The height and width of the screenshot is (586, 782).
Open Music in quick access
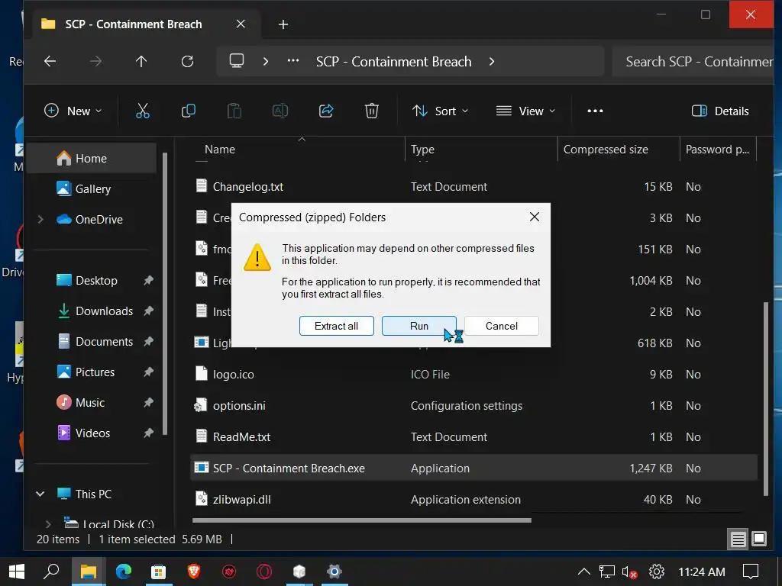tap(90, 403)
